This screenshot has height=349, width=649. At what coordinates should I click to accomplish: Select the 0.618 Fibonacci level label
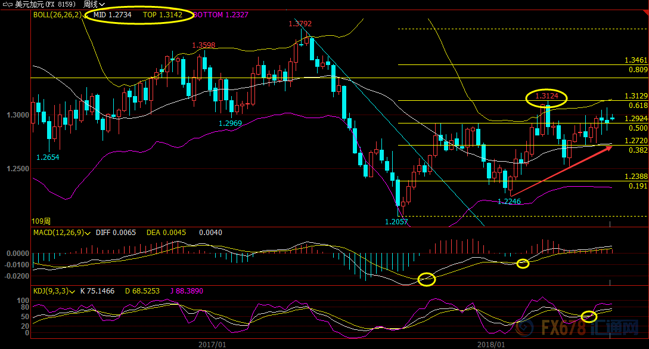tap(636, 105)
